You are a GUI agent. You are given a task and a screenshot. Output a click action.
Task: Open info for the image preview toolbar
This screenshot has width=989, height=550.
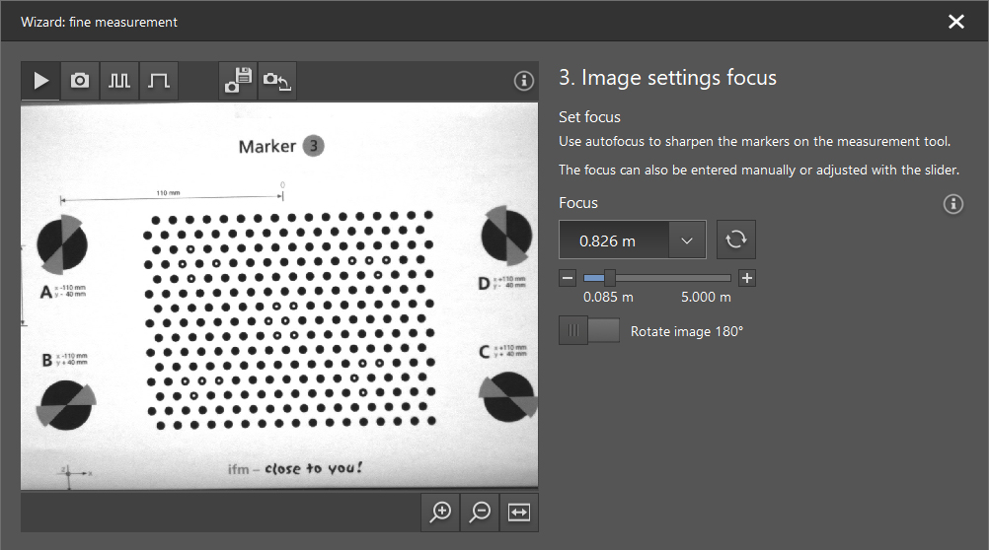click(524, 81)
